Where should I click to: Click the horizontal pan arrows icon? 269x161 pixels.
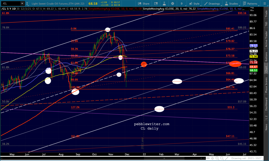208,158
